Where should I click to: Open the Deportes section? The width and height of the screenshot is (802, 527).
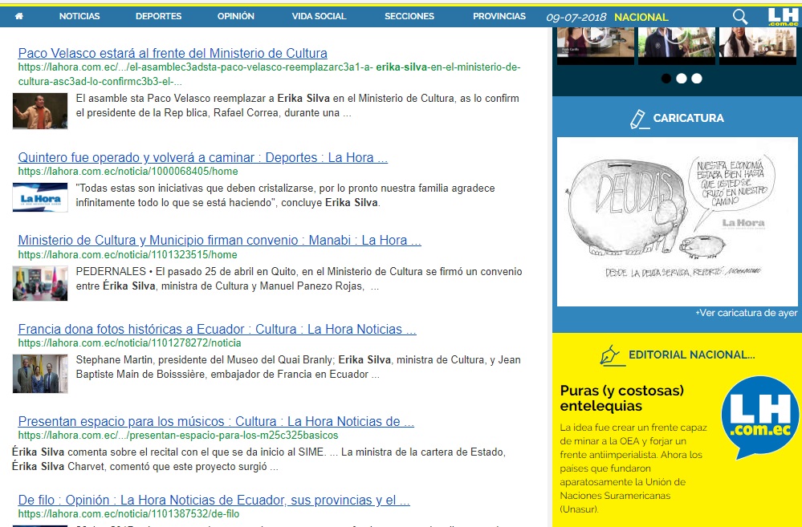tap(158, 16)
